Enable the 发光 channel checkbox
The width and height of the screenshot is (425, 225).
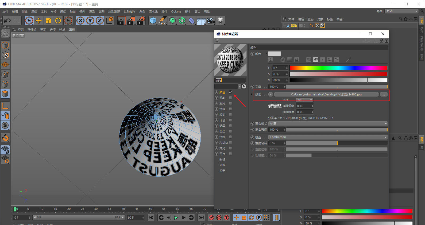pos(231,103)
